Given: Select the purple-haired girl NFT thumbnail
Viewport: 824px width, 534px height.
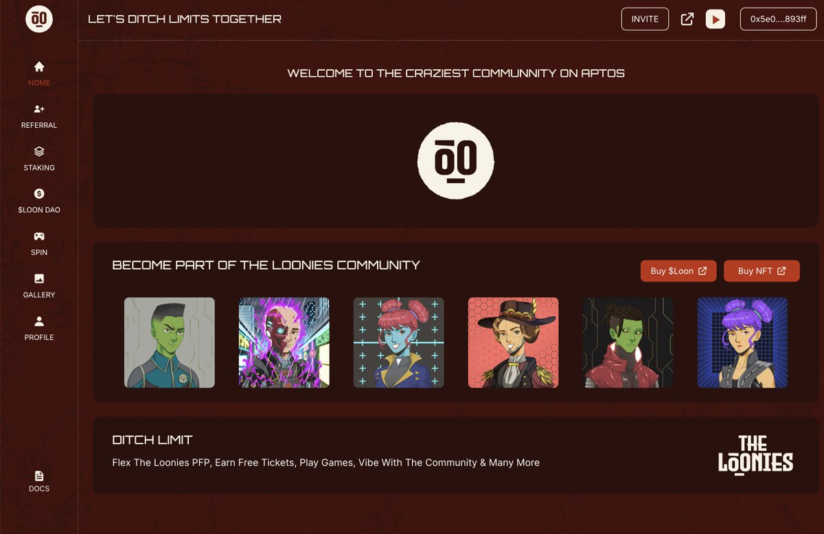Looking at the screenshot, I should [742, 343].
